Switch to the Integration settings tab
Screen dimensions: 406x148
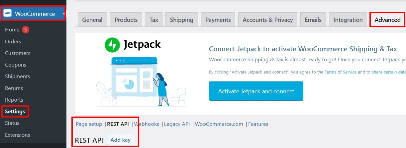pos(348,20)
